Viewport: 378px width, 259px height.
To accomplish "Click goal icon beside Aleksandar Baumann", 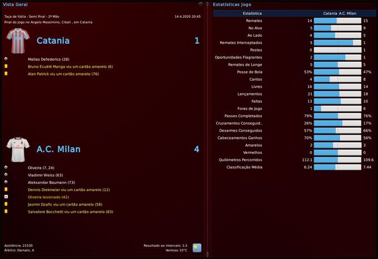I will (x=6, y=182).
